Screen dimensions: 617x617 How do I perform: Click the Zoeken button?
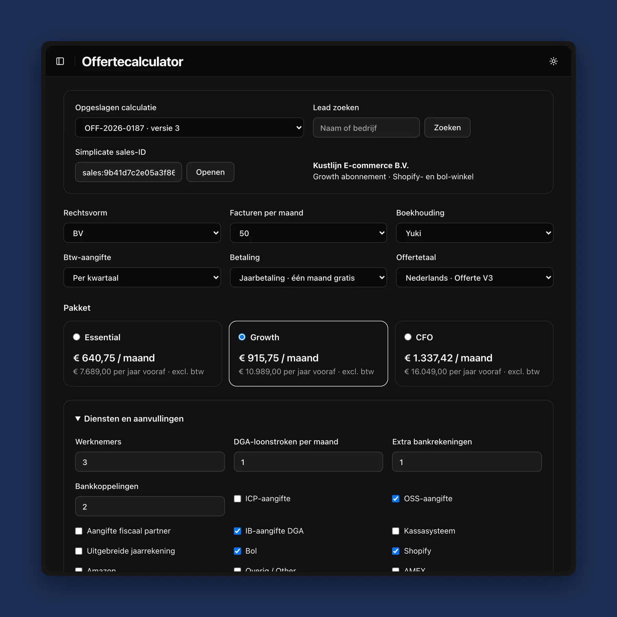(447, 128)
